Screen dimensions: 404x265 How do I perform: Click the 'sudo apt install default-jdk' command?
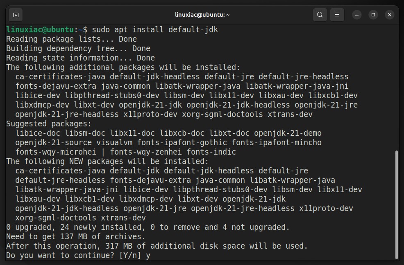155,29
